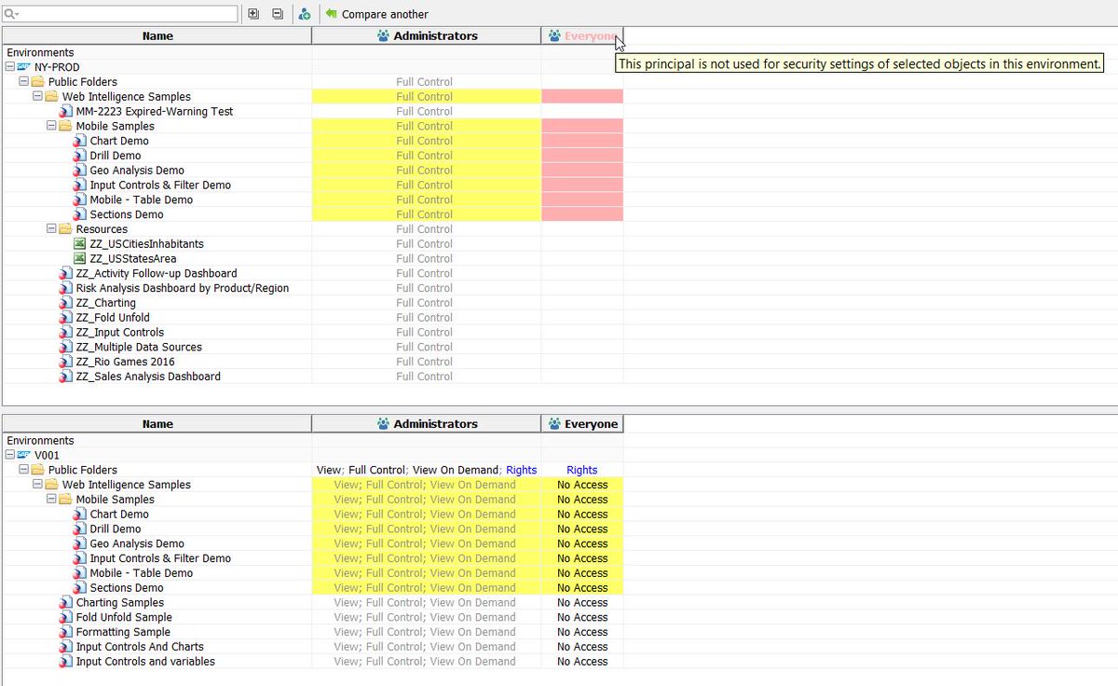Screen dimensions: 1118x686
Task: Collapse the Resources folder node
Action: point(51,229)
